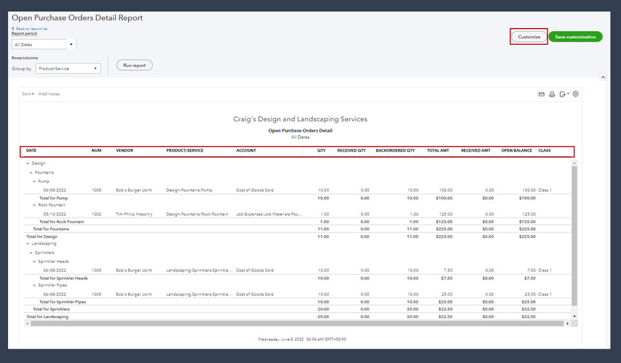
Task: Click the Total for Sprinklers row
Action: [297, 309]
